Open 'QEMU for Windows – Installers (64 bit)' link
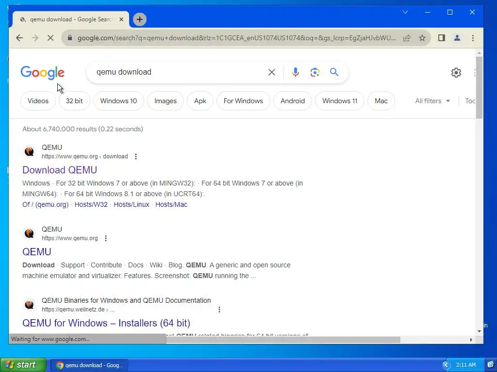497x372 pixels. click(106, 323)
